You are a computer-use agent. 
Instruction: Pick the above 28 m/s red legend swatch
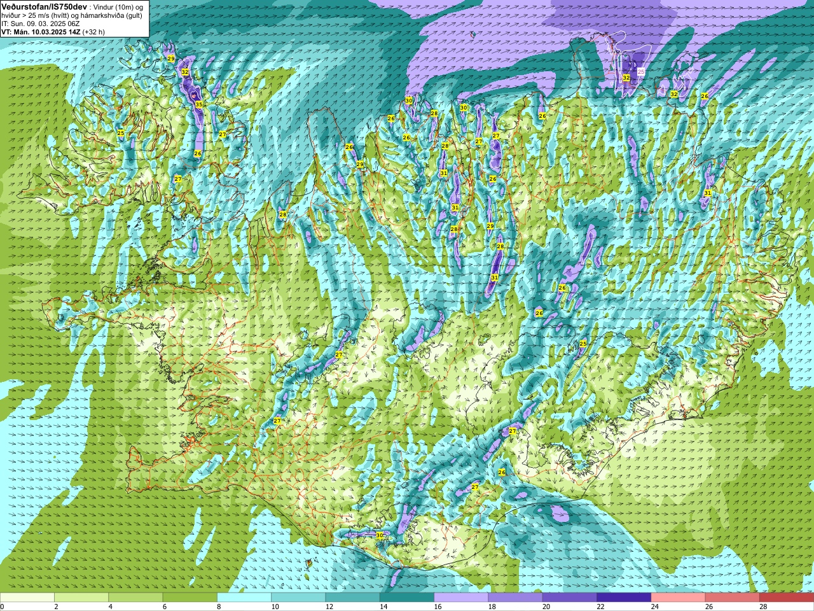point(787,598)
